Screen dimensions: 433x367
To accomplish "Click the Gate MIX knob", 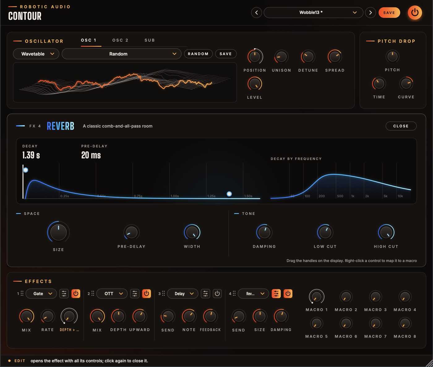I will pyautogui.click(x=27, y=316).
